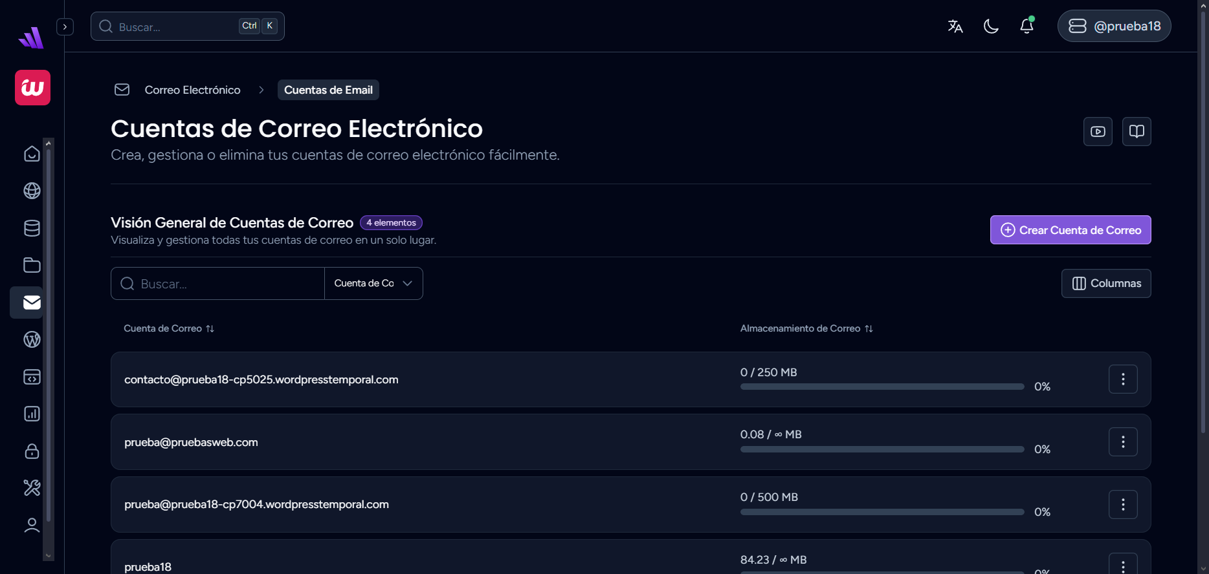Open the @prueba18 account menu
Screen dimensions: 1209x574
click(x=1114, y=27)
